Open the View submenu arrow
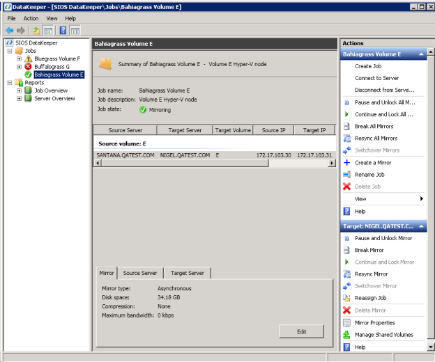The height and width of the screenshot is (362, 435). [421, 198]
